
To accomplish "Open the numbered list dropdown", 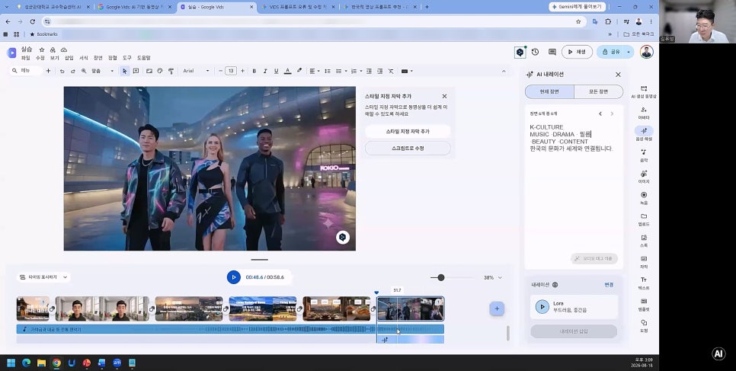I will (357, 71).
